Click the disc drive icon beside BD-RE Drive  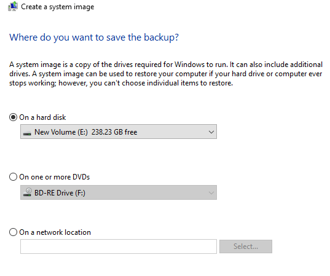(27, 192)
